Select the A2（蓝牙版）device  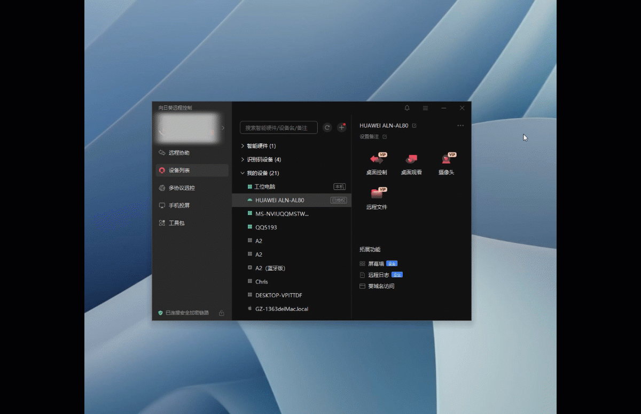[x=292, y=268]
